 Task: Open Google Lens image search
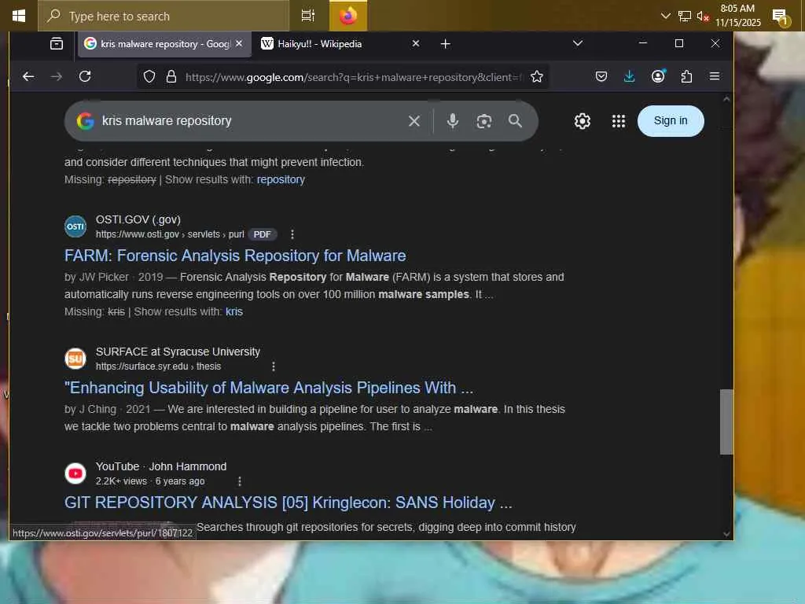[484, 121]
